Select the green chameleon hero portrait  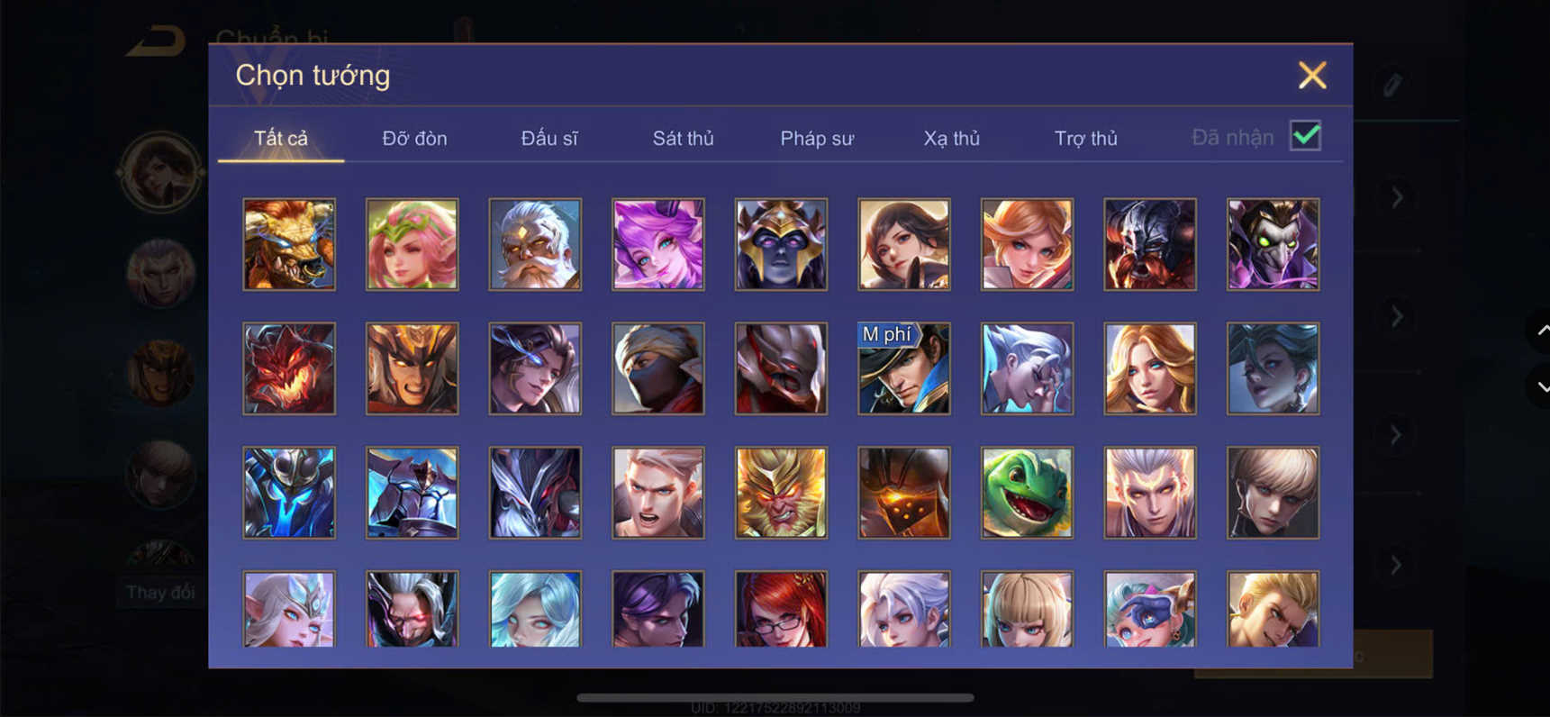pyautogui.click(x=1027, y=493)
